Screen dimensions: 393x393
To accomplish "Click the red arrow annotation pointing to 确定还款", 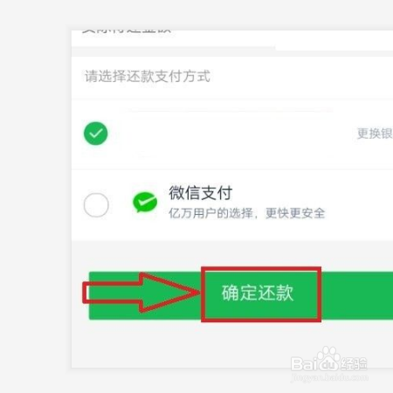I will point(141,293).
